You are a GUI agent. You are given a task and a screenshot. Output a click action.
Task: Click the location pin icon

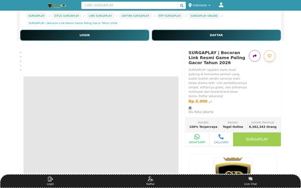coord(190,5)
